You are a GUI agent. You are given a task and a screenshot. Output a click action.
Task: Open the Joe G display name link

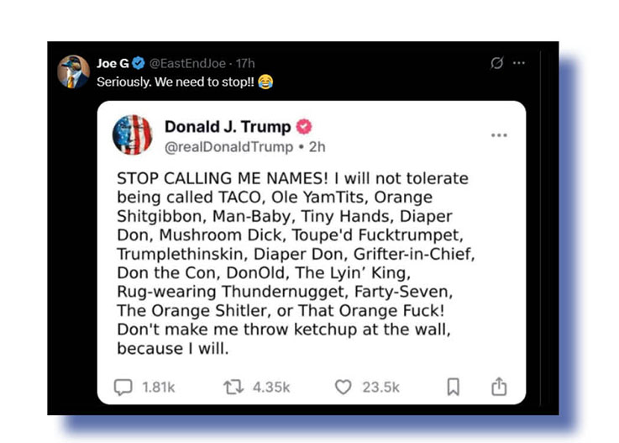(x=109, y=63)
